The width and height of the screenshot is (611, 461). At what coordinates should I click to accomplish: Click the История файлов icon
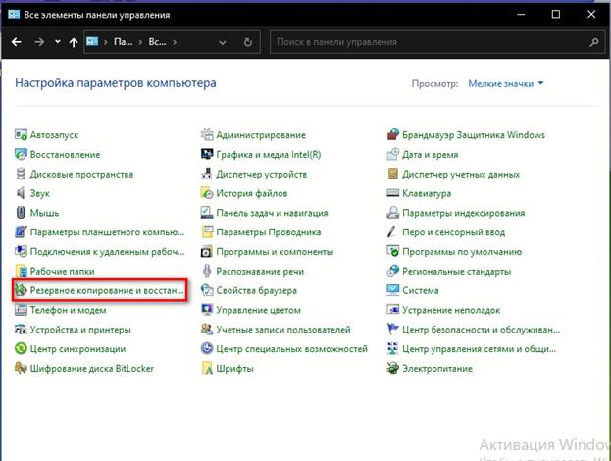pos(207,193)
